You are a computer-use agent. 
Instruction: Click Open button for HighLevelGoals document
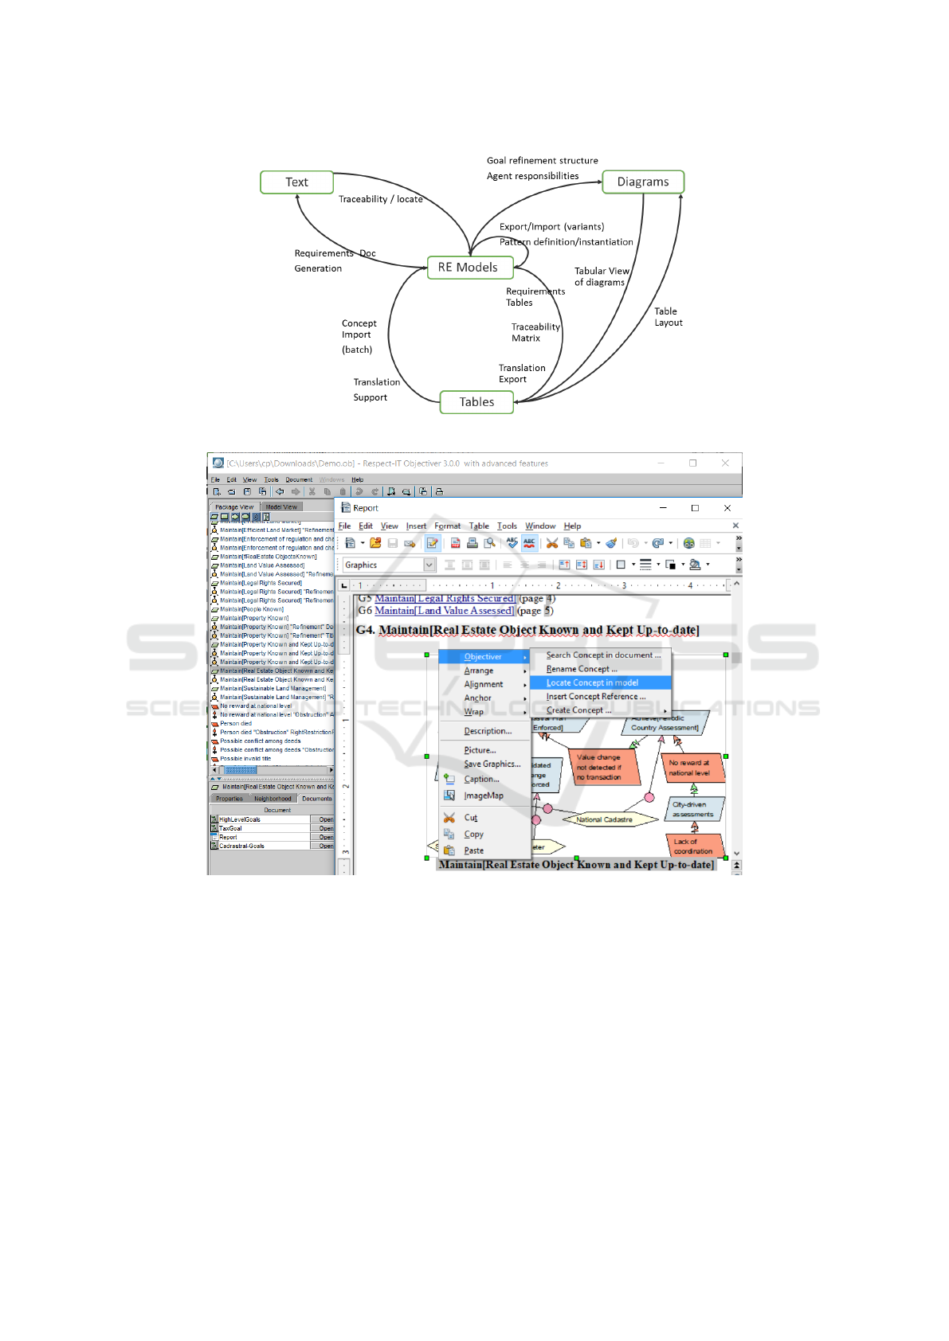click(x=326, y=819)
